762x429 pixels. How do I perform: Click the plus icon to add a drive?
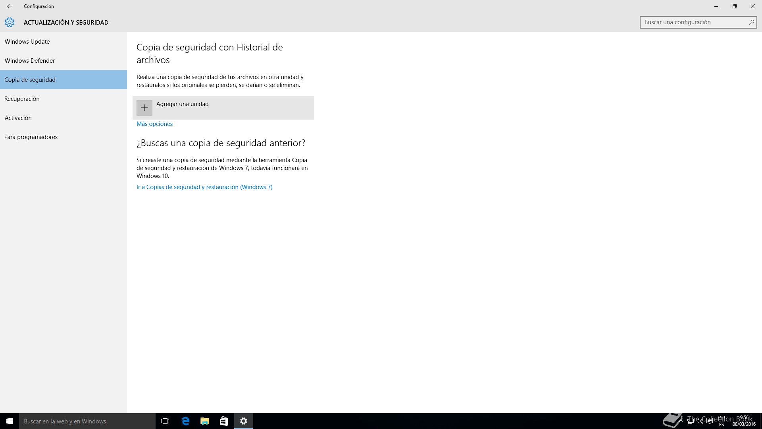[144, 108]
